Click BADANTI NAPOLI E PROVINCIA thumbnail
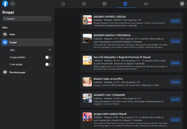The image size is (187, 129). 87,39
